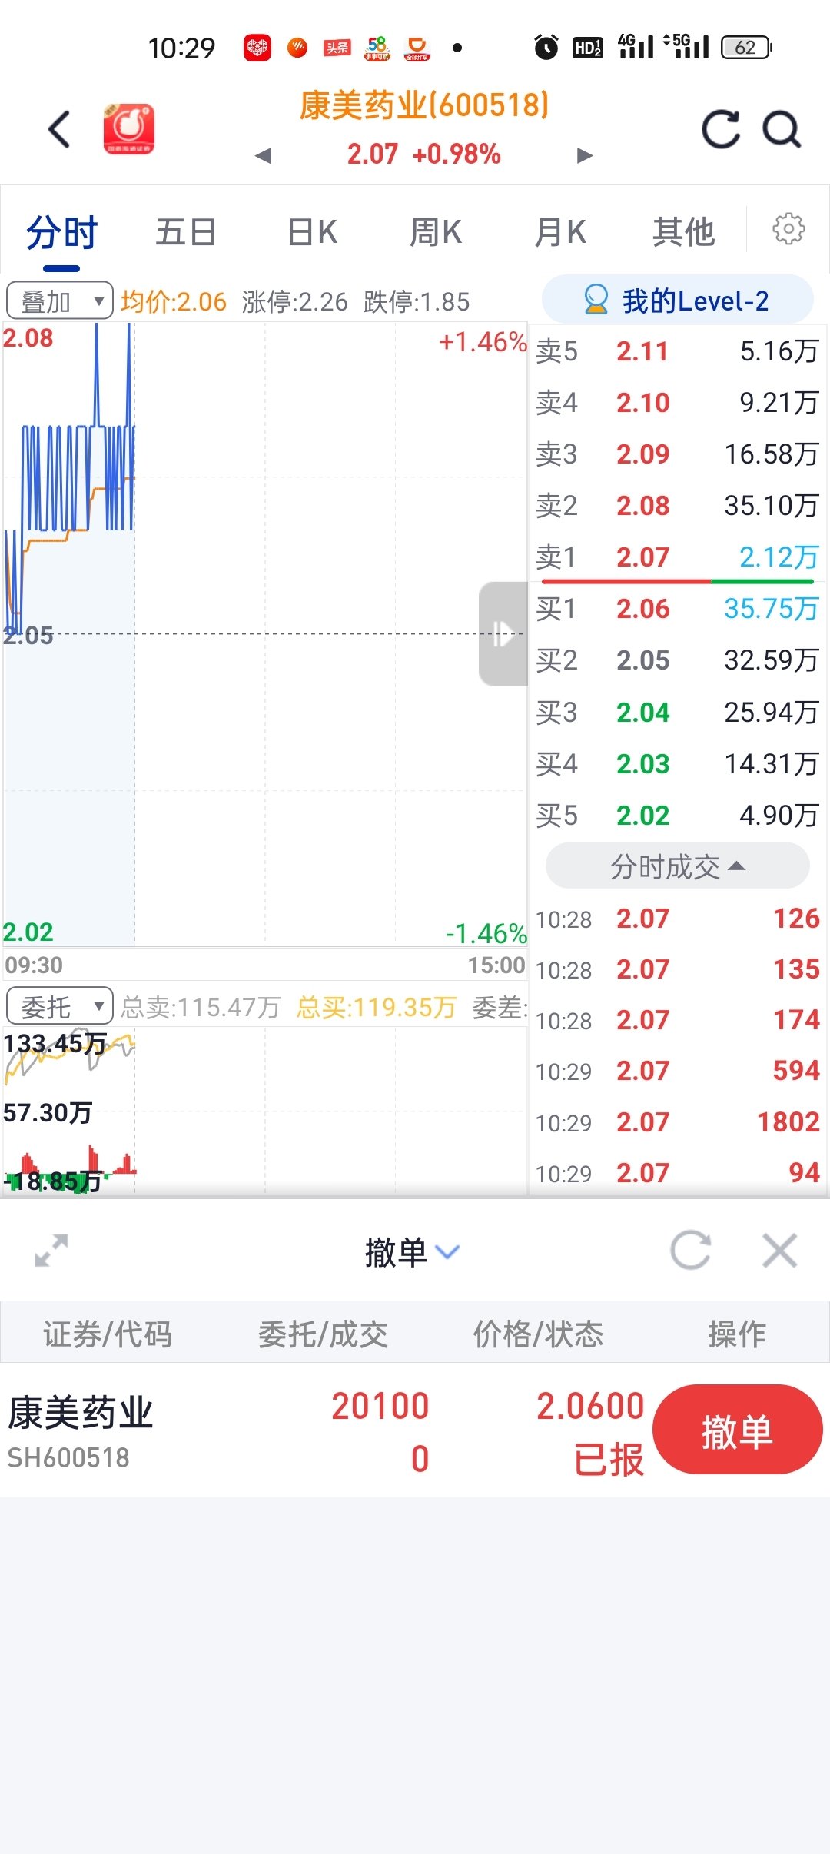This screenshot has height=1854, width=830.
Task: Select buy level 买3 at 2.04
Action: pos(677,712)
